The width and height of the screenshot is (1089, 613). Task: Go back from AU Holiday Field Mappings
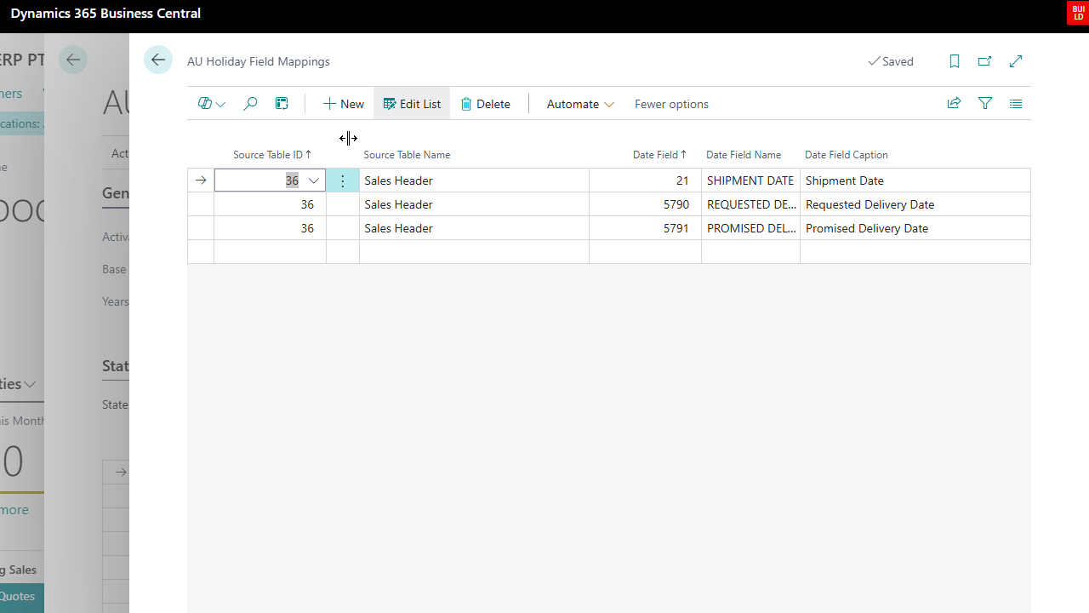coord(158,60)
